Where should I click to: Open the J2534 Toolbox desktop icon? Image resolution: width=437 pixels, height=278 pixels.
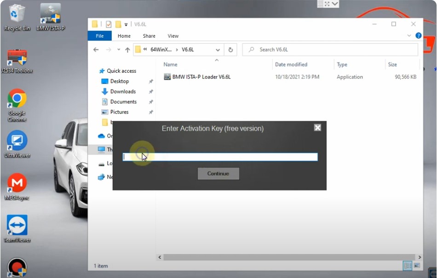click(x=17, y=57)
